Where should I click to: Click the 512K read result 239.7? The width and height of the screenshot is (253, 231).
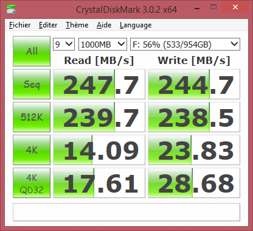coord(99,117)
